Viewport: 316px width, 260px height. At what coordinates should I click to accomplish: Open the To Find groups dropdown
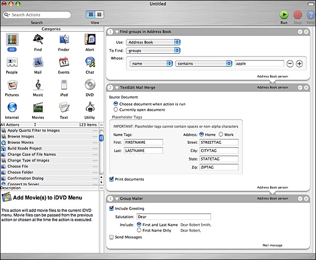tap(153, 51)
